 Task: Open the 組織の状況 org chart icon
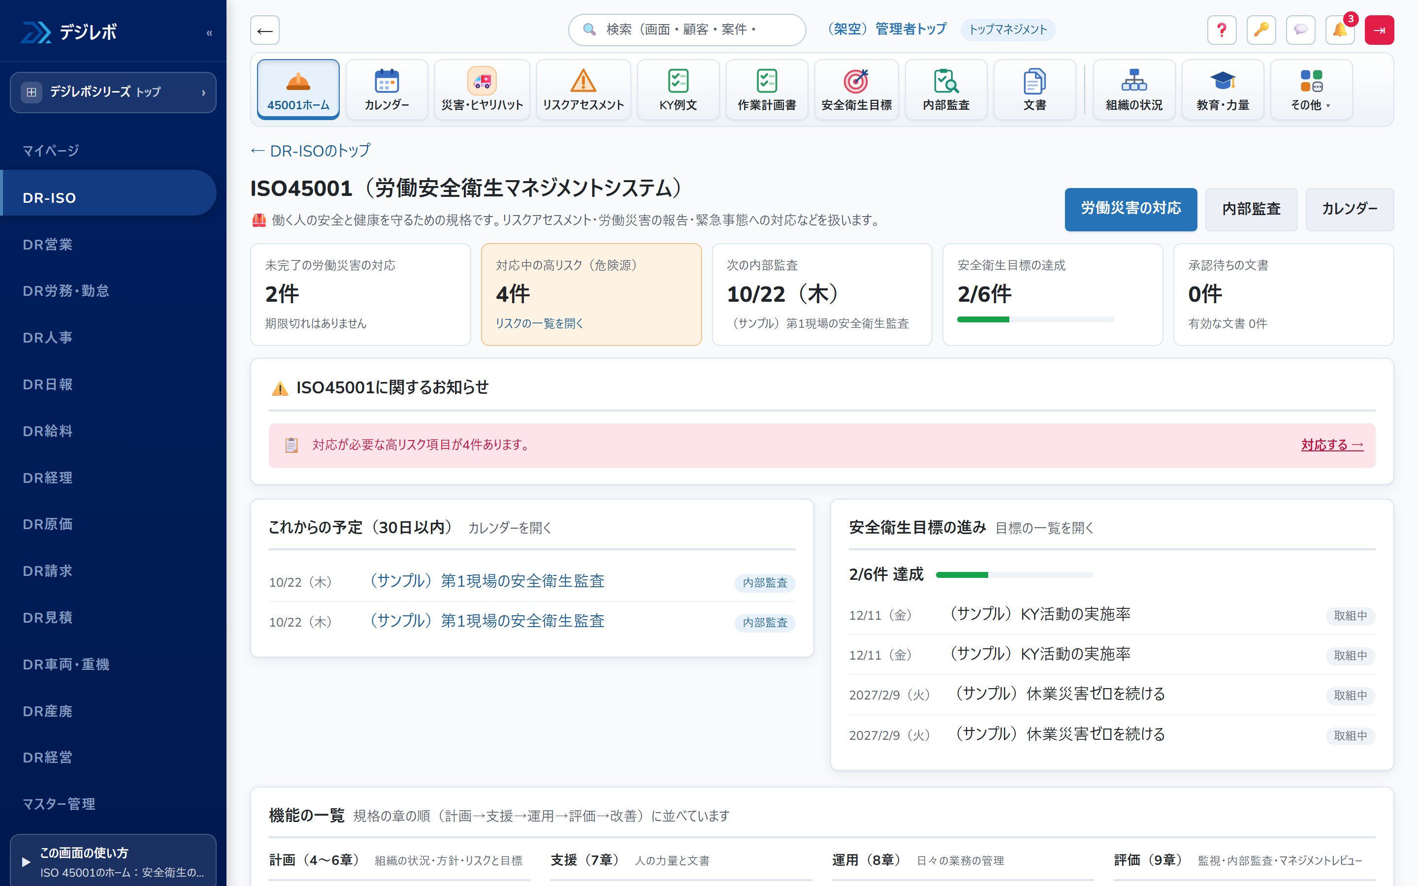(x=1134, y=89)
